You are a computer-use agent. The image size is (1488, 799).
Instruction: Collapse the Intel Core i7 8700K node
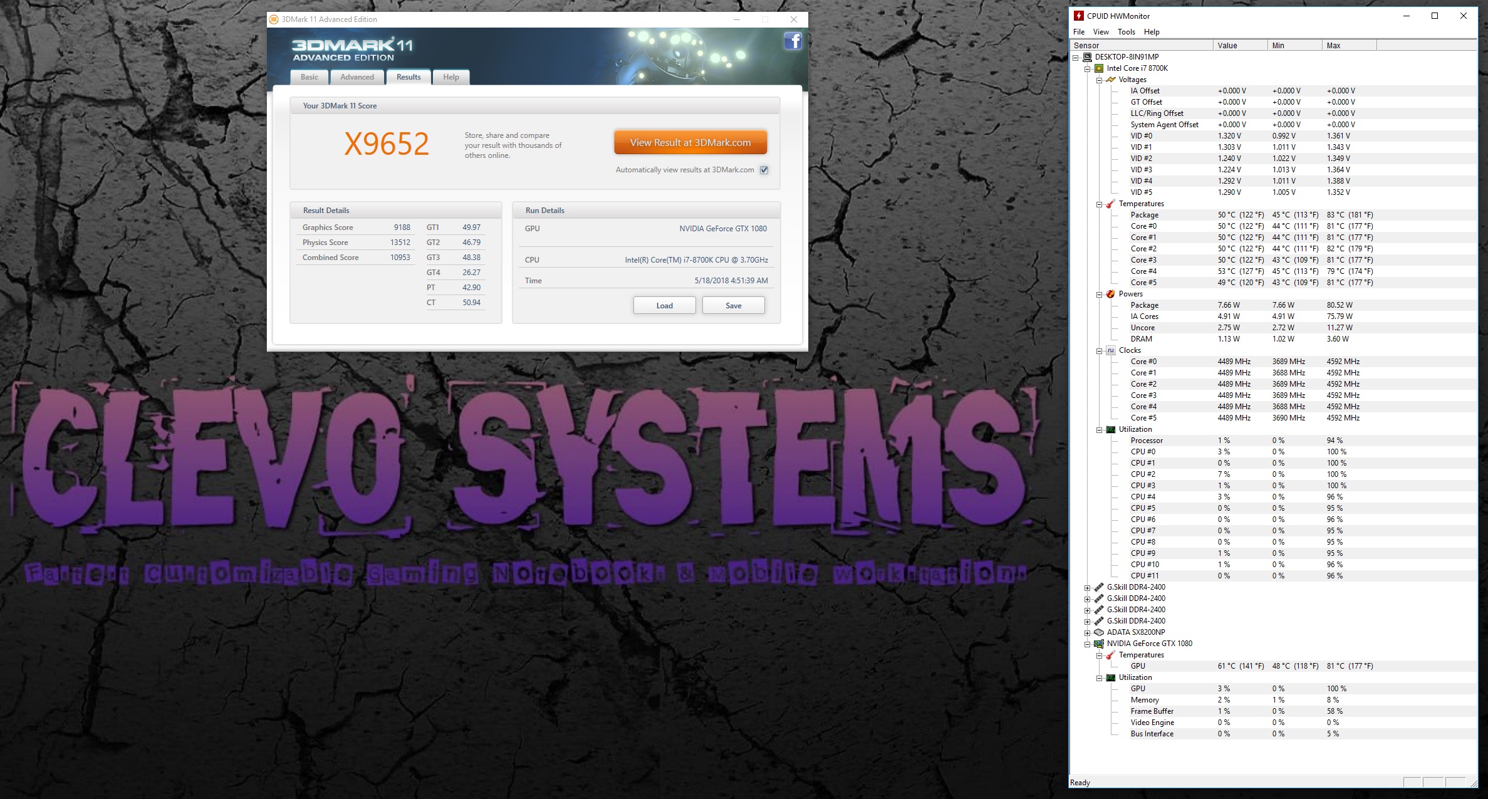1088,68
